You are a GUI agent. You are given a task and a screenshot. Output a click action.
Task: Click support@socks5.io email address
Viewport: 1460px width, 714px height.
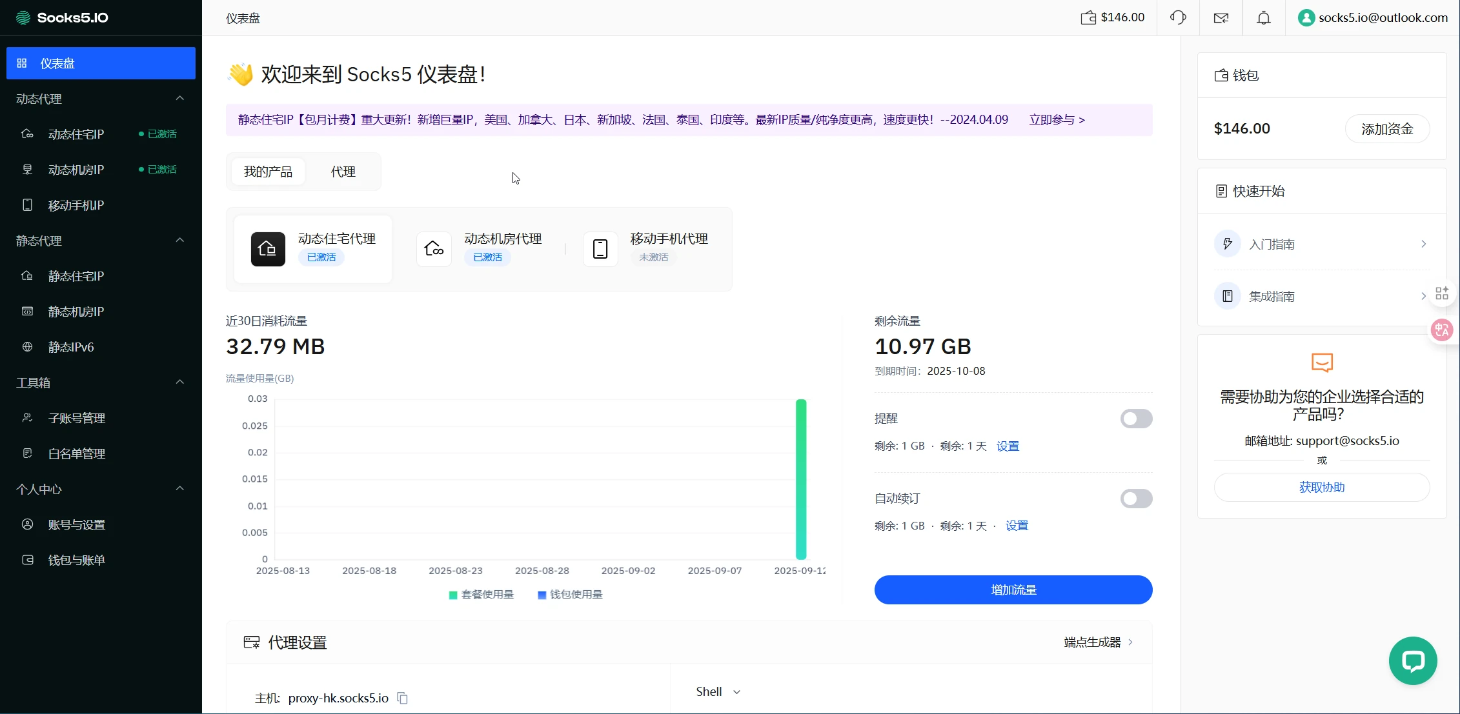click(x=1348, y=441)
